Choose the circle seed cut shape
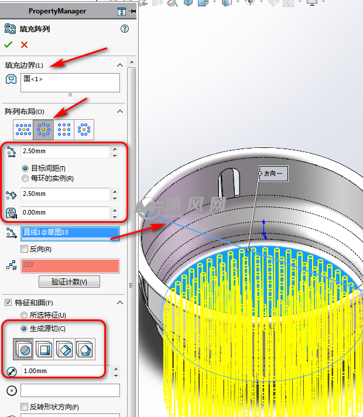Screen dimensions: 363x417 [23, 349]
